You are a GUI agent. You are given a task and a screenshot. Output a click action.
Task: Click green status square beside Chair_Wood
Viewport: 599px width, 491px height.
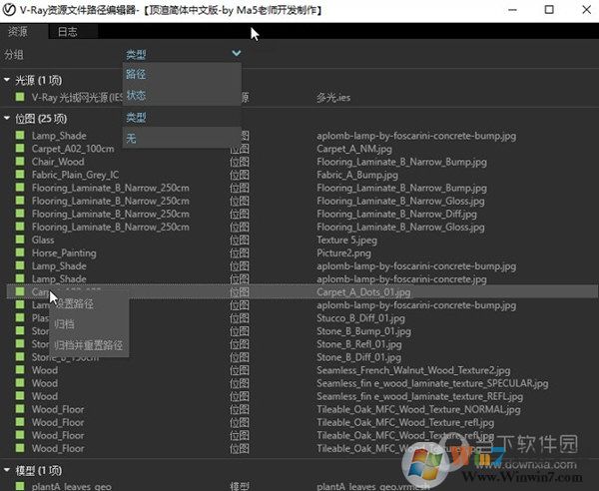20,161
